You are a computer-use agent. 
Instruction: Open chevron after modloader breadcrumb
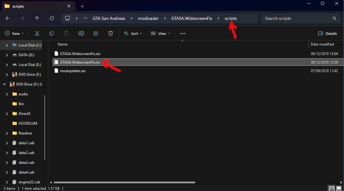165,18
